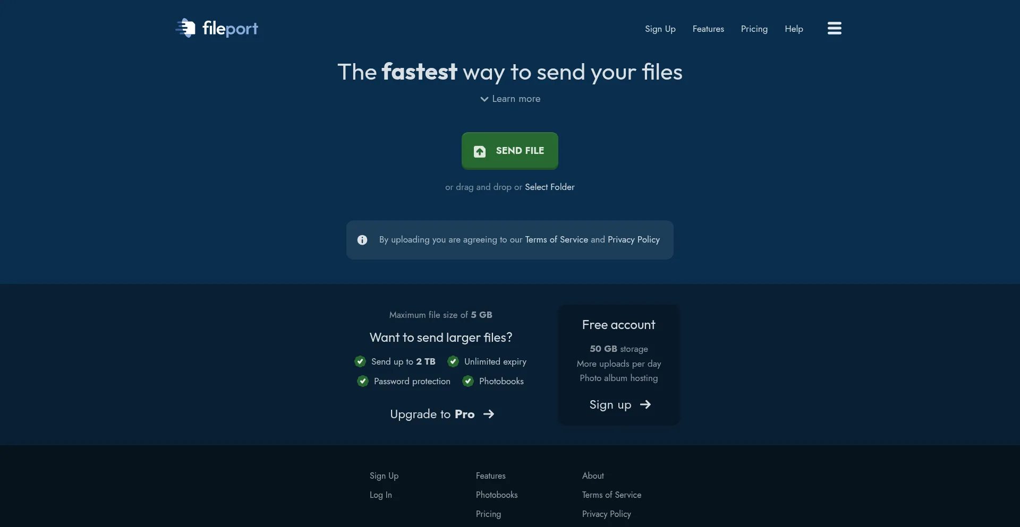Screen dimensions: 1020x527
Task: Open the footer Features link
Action: 491,476
